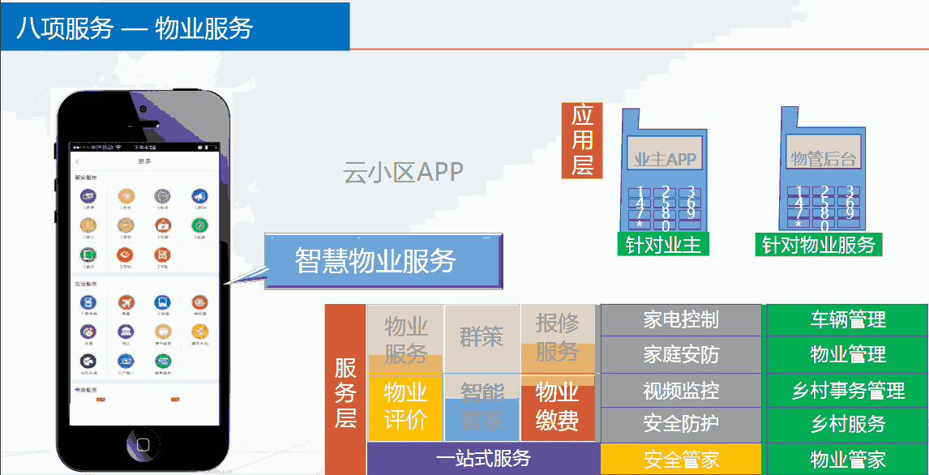
Task: Click the 业主APP phone graphic
Action: coord(664,170)
